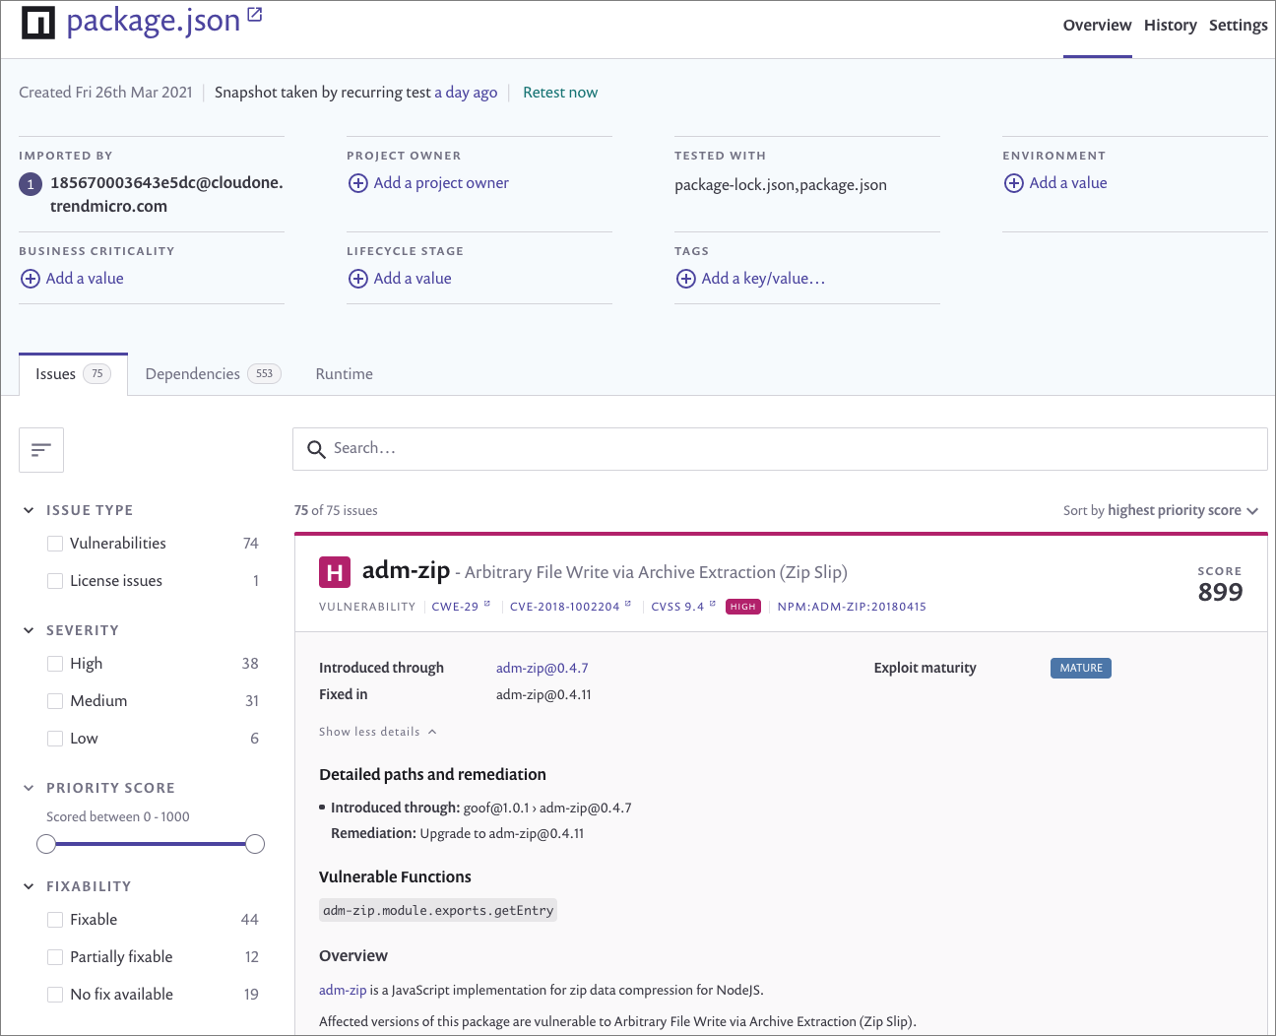Click the filter toggle icon button

[x=41, y=450]
